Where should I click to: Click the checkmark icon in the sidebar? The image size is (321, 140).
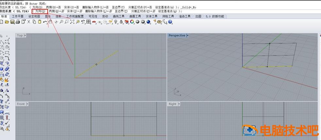(x=7, y=123)
